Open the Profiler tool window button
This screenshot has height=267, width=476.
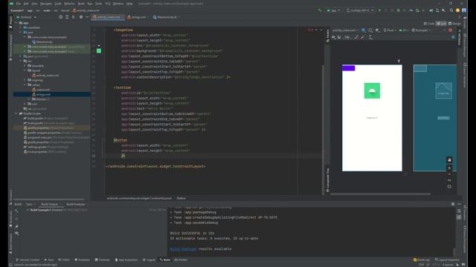181,260
